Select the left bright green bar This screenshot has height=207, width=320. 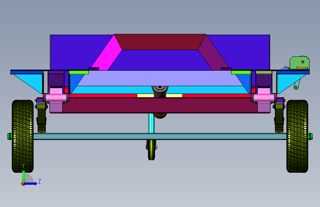point(79,72)
